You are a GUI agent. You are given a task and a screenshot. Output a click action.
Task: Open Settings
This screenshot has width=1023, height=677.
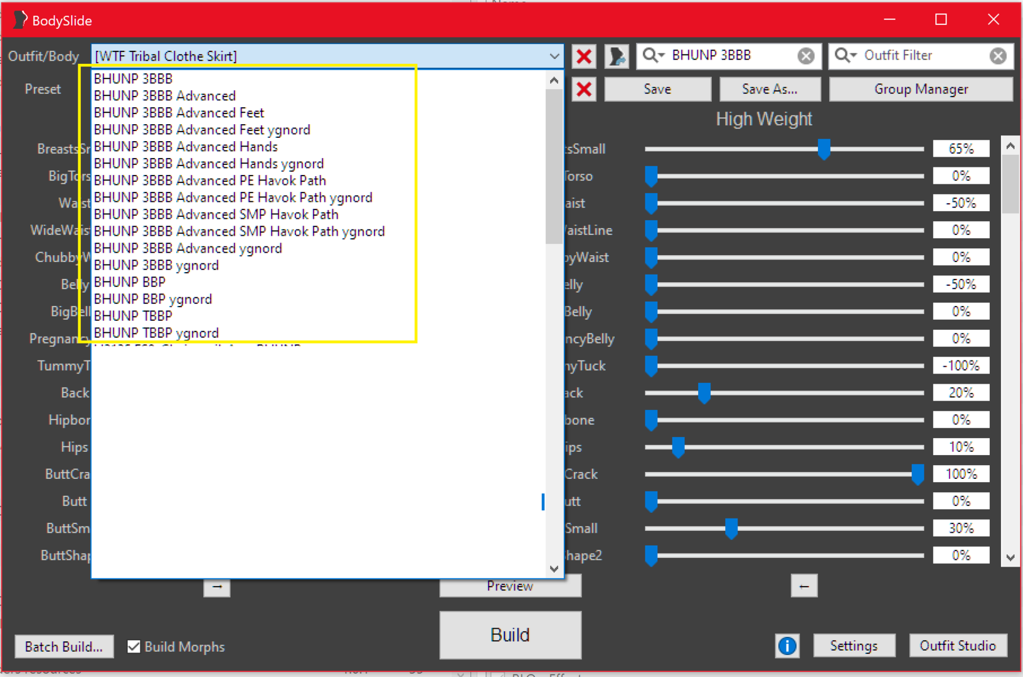pos(854,646)
